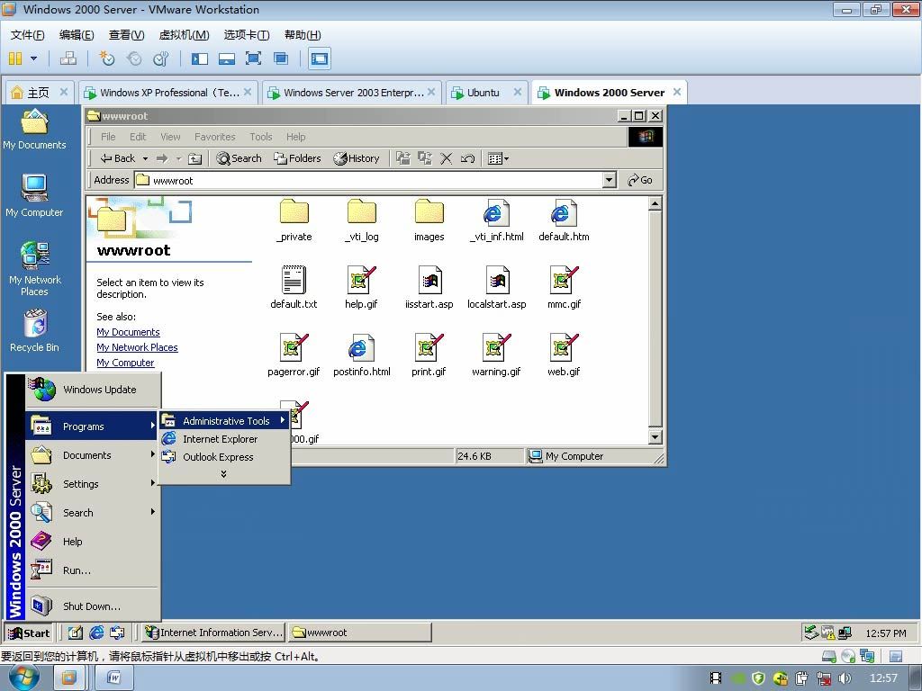The image size is (922, 691).
Task: Select the iisstart.asp file
Action: (x=429, y=287)
